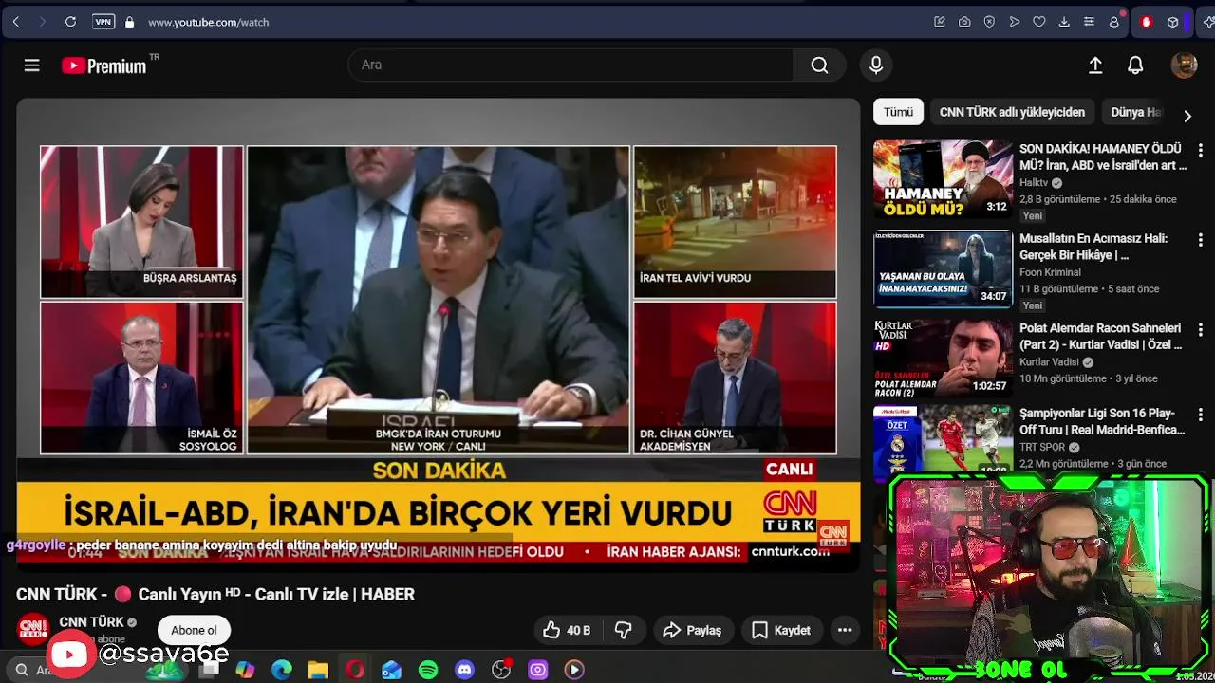Go back in the browser
The width and height of the screenshot is (1215, 683).
tap(16, 22)
